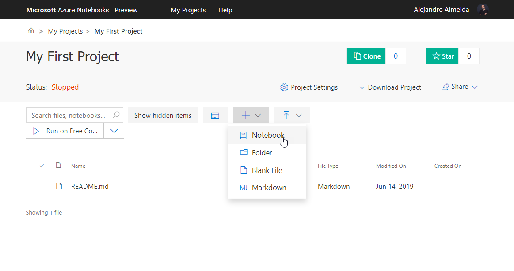Sort by the Created On column header
This screenshot has width=514, height=271.
tap(448, 166)
